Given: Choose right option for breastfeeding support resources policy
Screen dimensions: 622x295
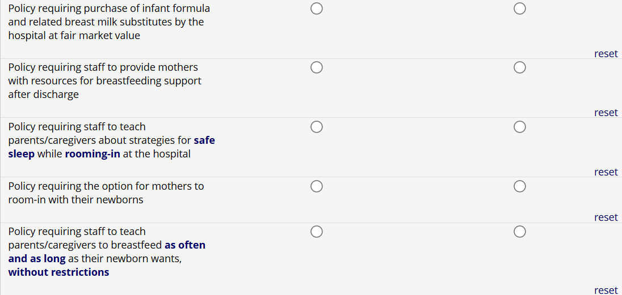Looking at the screenshot, I should click(x=519, y=68).
